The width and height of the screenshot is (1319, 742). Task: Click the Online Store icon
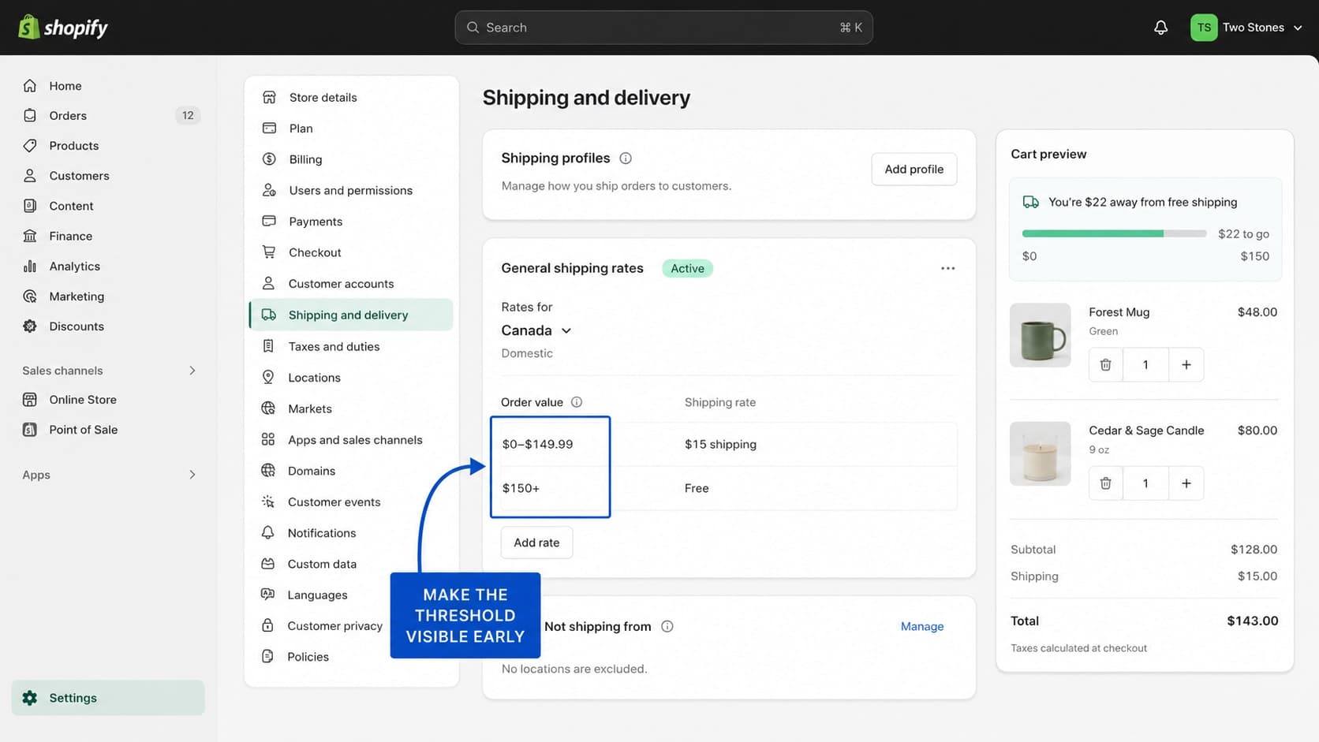[x=30, y=399]
